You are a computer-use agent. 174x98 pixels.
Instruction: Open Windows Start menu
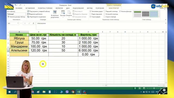pyautogui.click(x=9, y=92)
